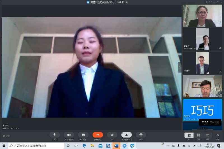Open the invite participants button

pos(112,135)
